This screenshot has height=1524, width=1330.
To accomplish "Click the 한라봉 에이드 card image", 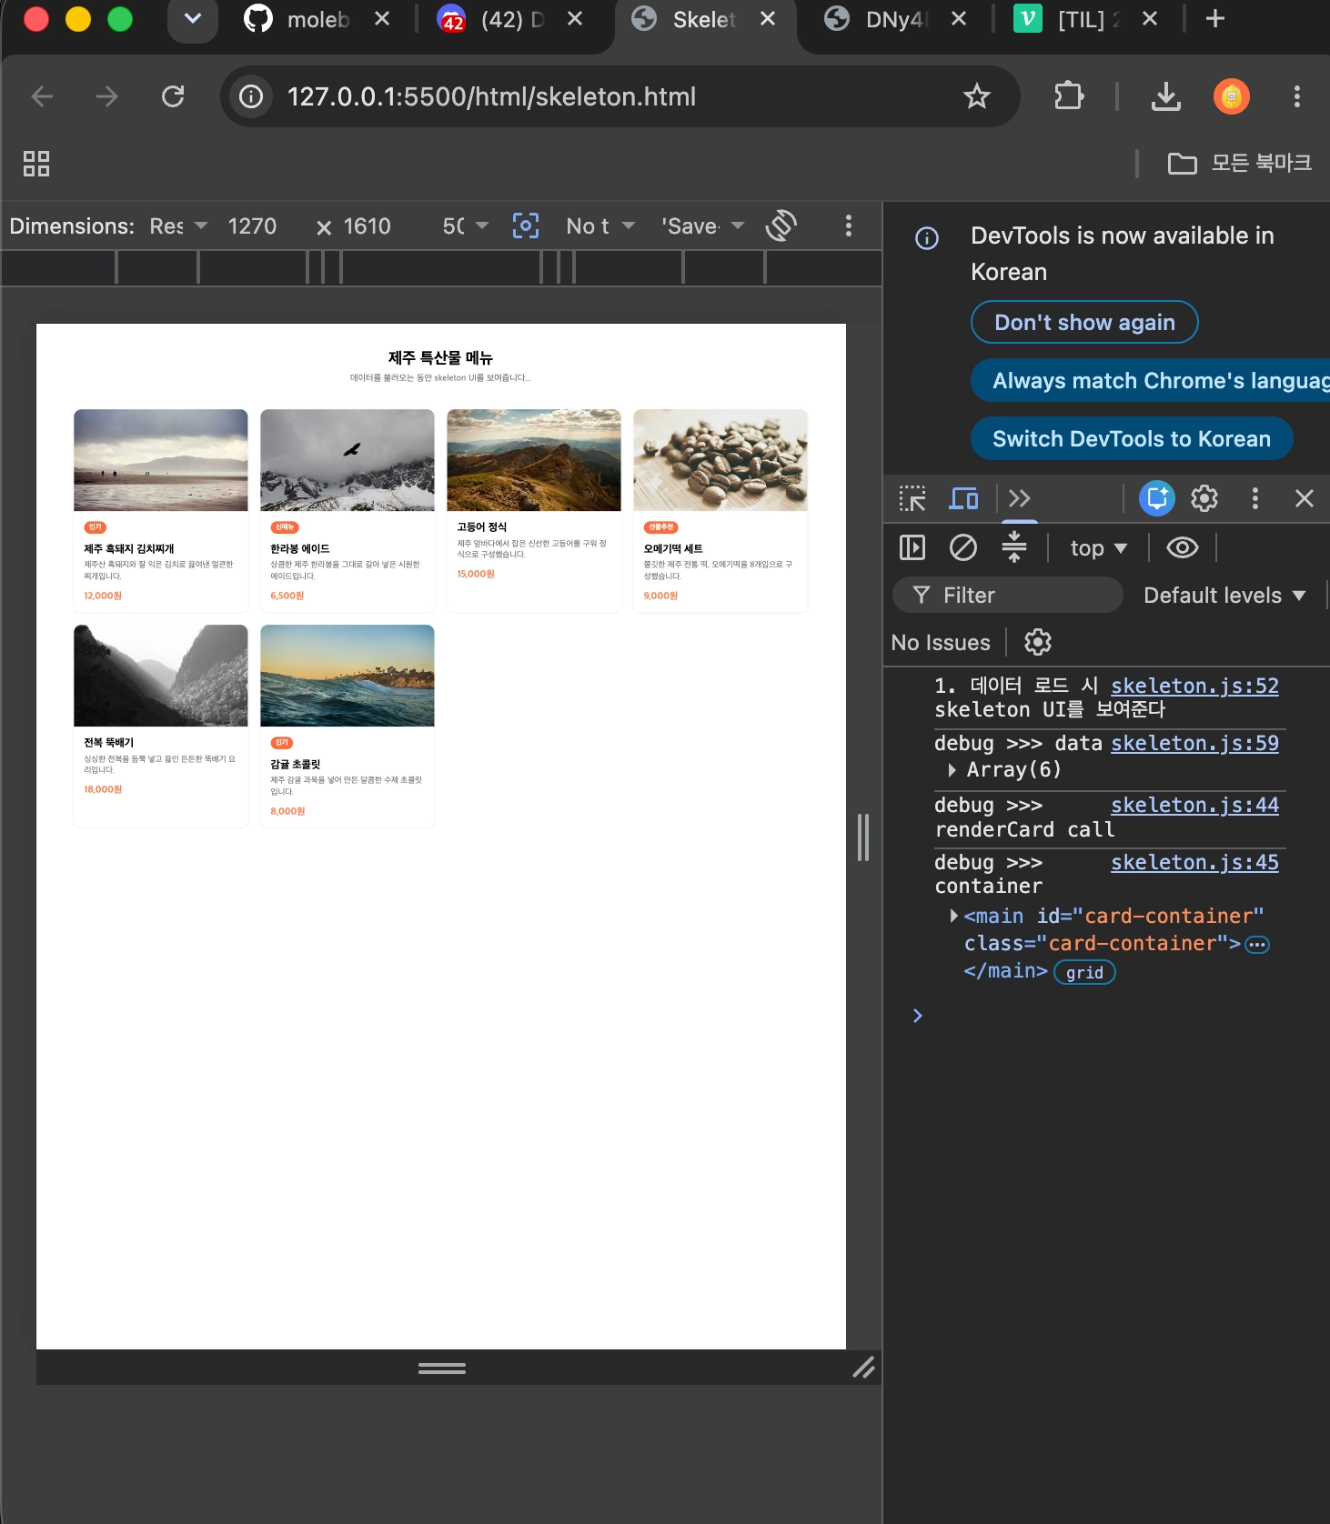I will [x=348, y=460].
